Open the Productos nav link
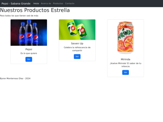The height and width of the screenshot is (122, 163). [58, 4]
